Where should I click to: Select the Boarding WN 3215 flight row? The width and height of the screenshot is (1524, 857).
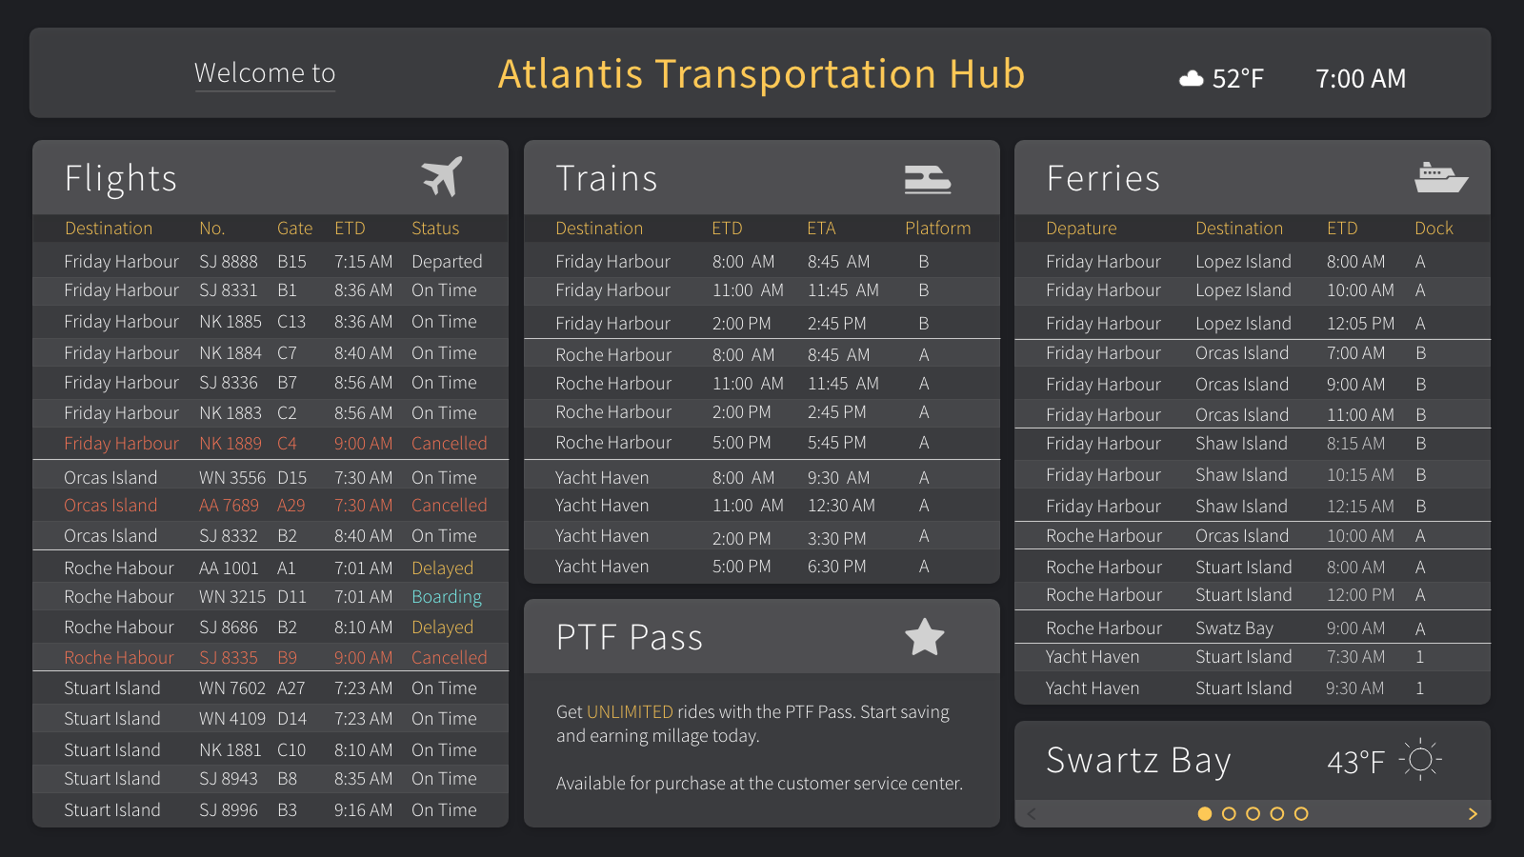pyautogui.click(x=271, y=597)
